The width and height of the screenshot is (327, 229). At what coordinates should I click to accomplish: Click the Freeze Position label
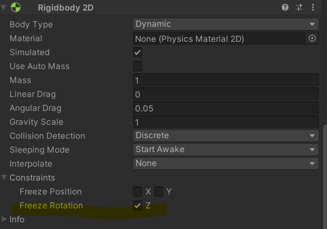[50, 192]
